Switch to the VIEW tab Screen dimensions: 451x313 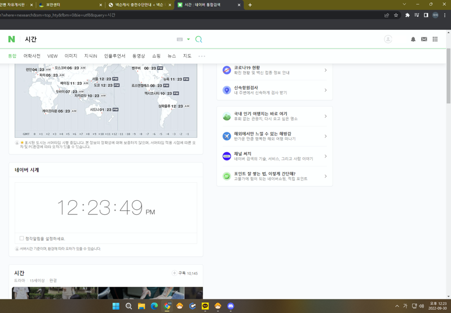52,56
